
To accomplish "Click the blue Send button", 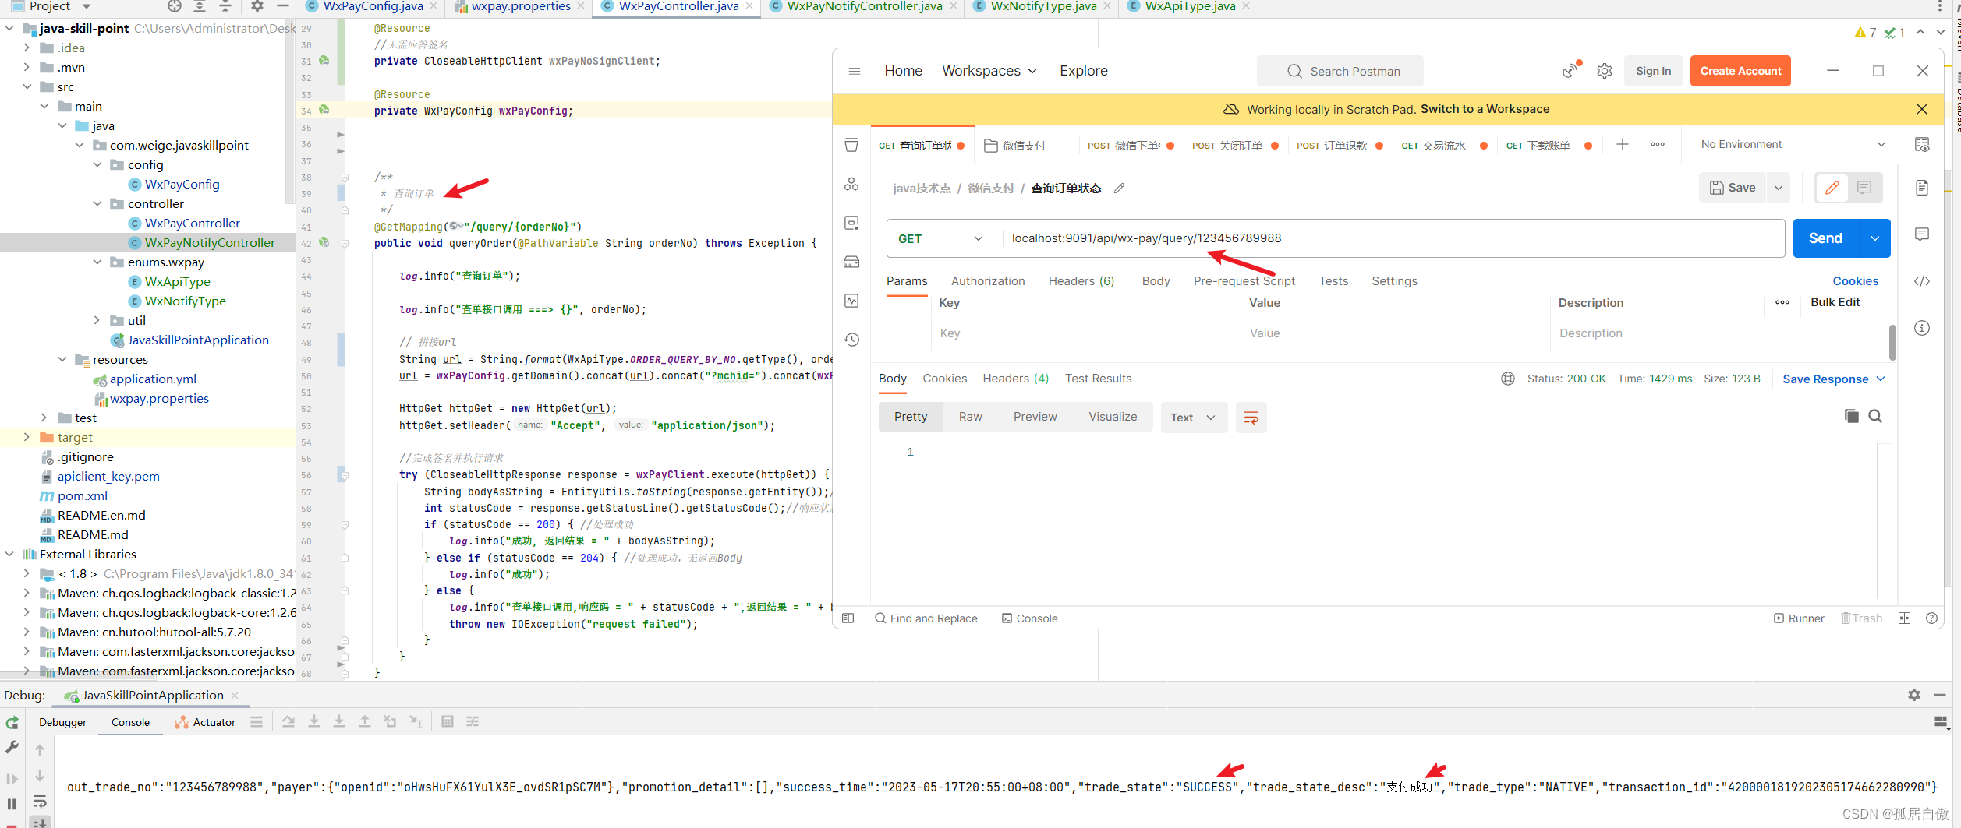I will pyautogui.click(x=1825, y=238).
